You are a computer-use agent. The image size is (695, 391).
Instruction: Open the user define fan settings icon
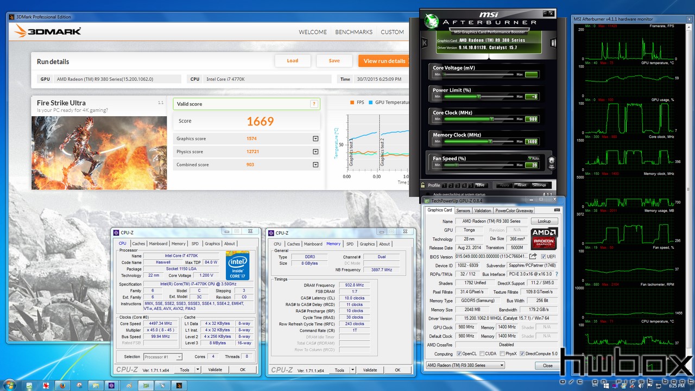552,163
